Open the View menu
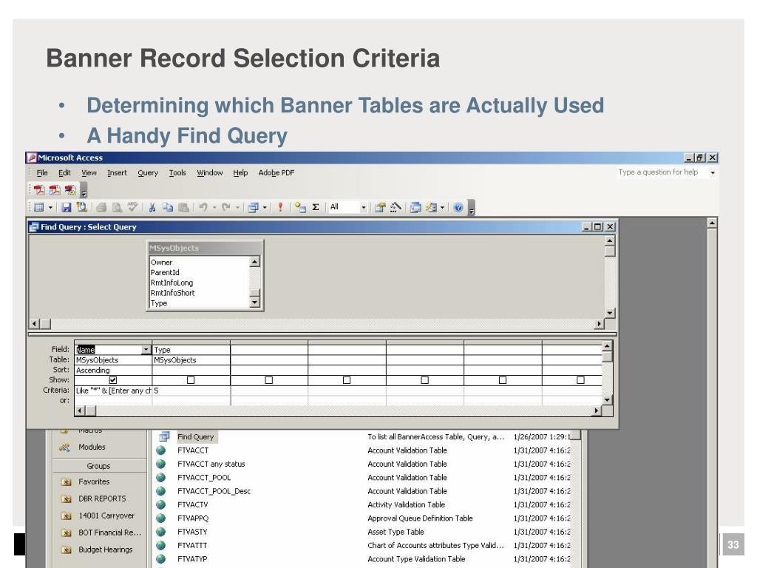757x568 pixels. (x=89, y=173)
